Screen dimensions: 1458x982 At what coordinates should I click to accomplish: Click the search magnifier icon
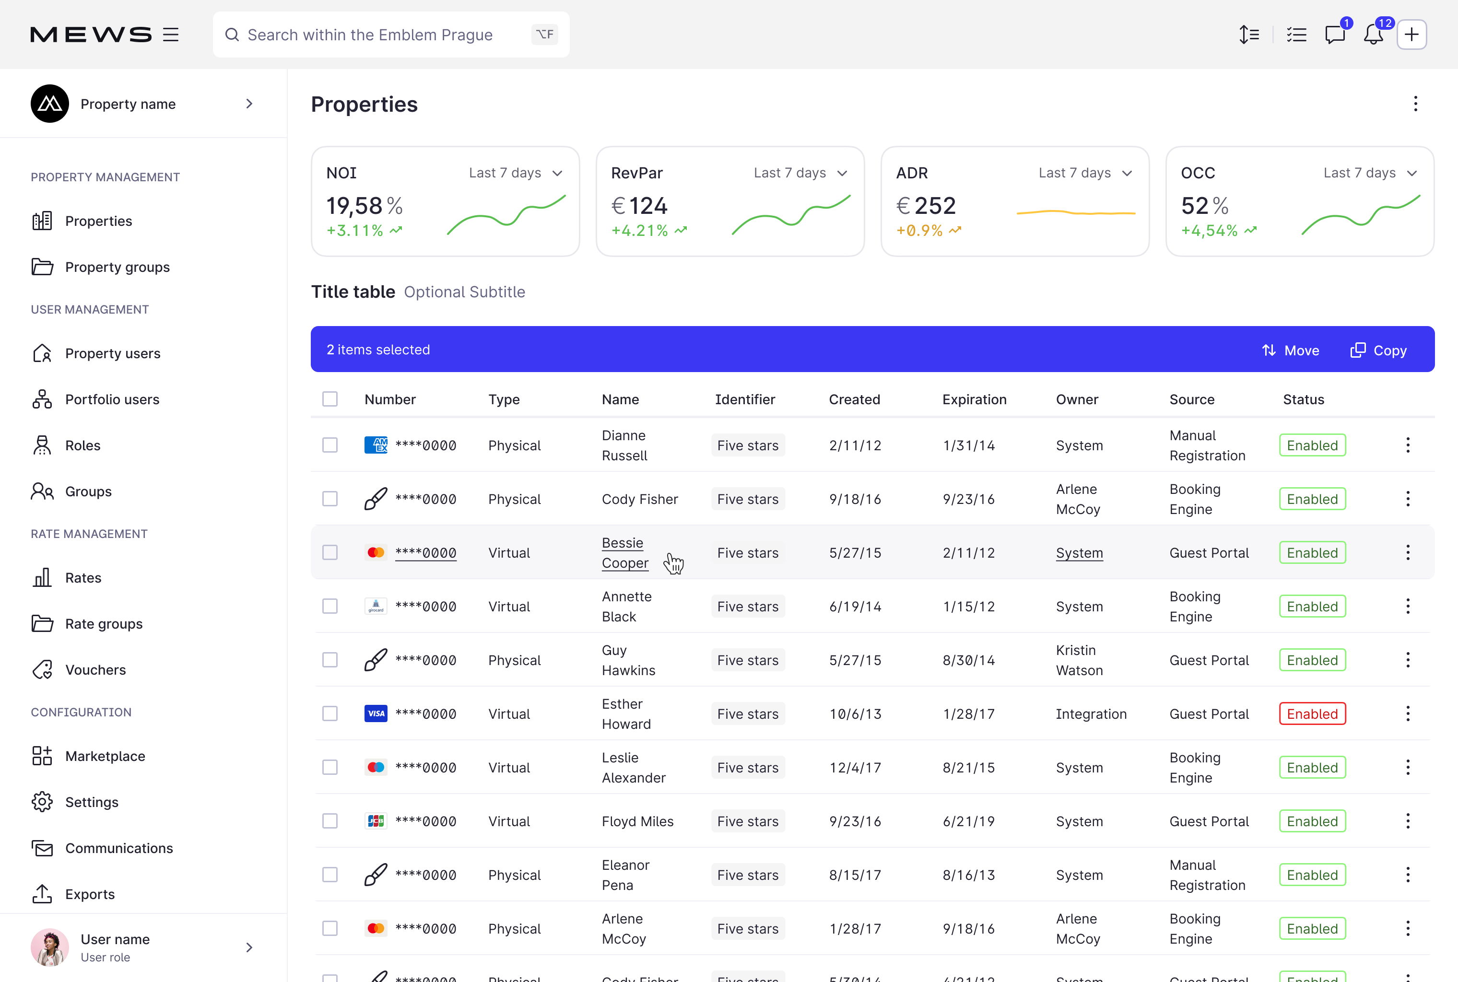click(x=232, y=35)
